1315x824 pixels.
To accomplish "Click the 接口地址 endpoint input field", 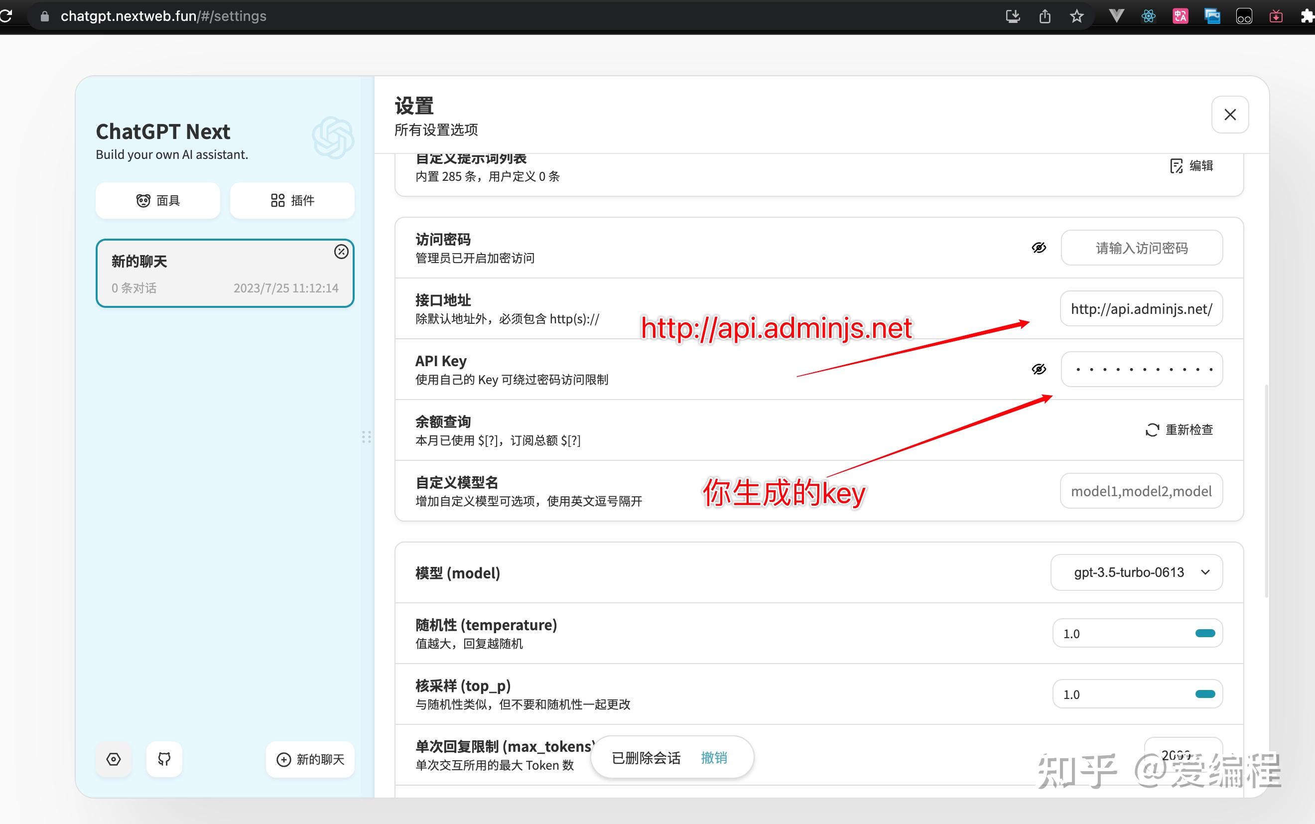I will pyautogui.click(x=1142, y=309).
